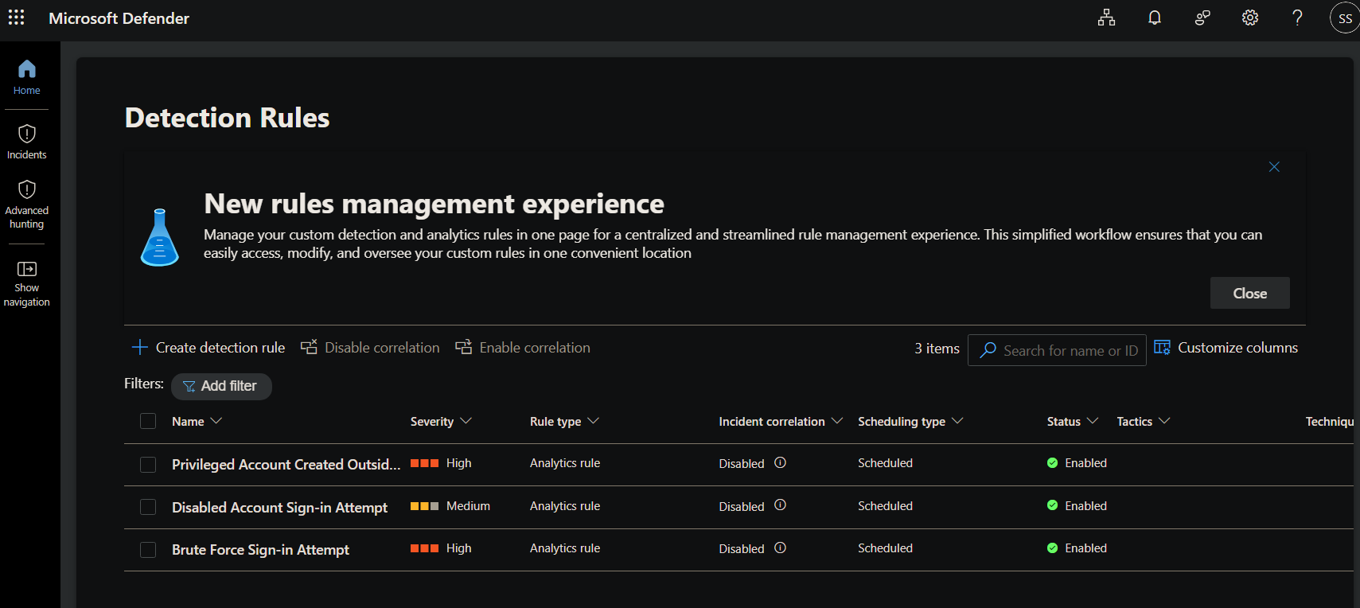This screenshot has height=608, width=1360.
Task: Click the Close button in banner
Action: (1249, 293)
